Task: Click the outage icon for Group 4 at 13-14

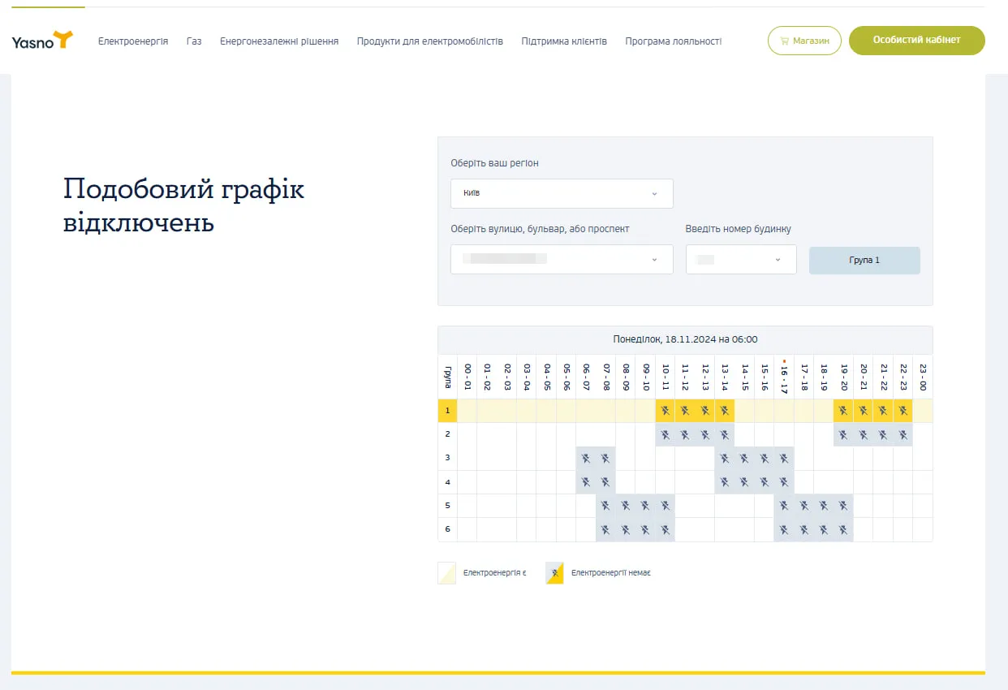Action: 724,481
